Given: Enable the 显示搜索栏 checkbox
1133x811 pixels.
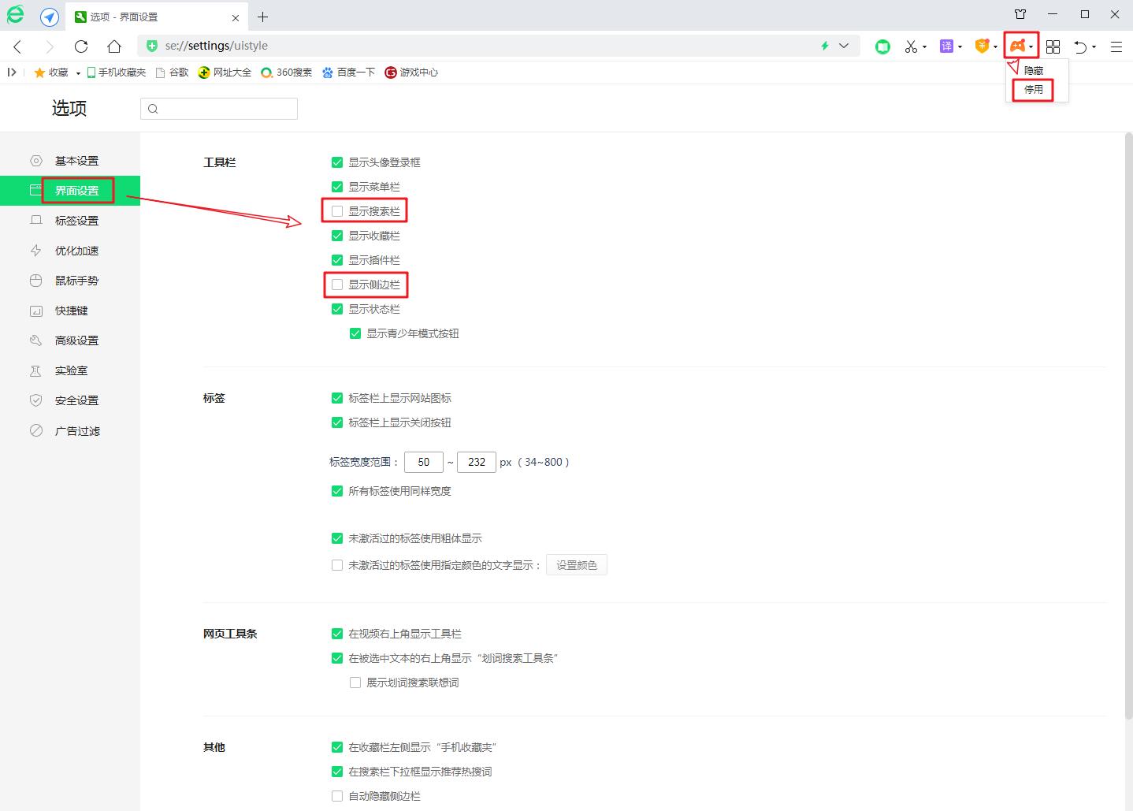Looking at the screenshot, I should click(337, 210).
